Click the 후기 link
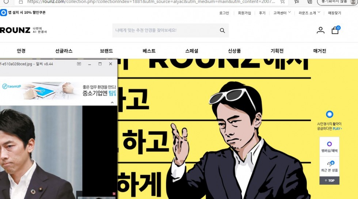 [x=262, y=13]
